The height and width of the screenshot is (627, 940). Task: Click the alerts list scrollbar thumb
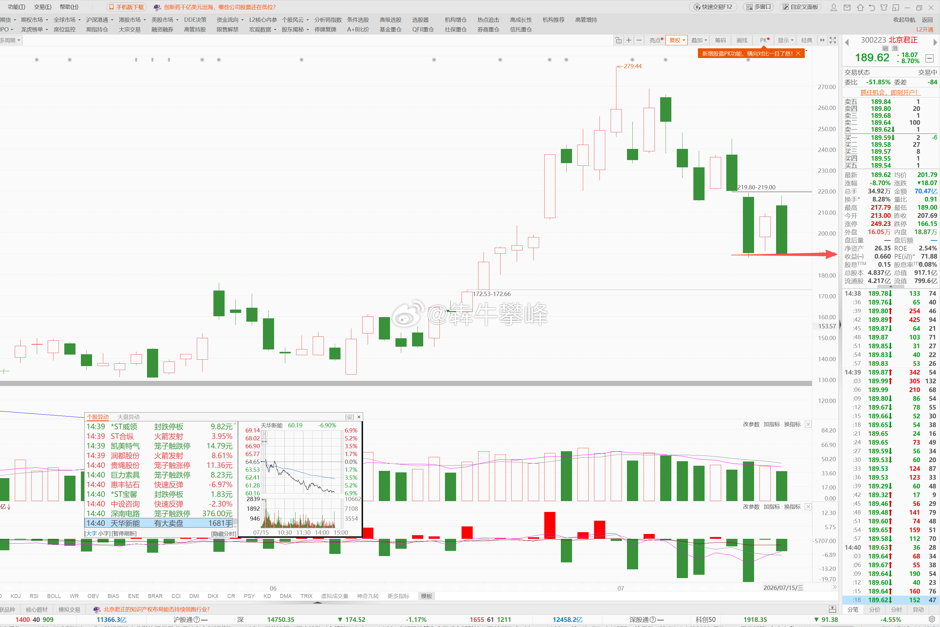pyautogui.click(x=235, y=521)
